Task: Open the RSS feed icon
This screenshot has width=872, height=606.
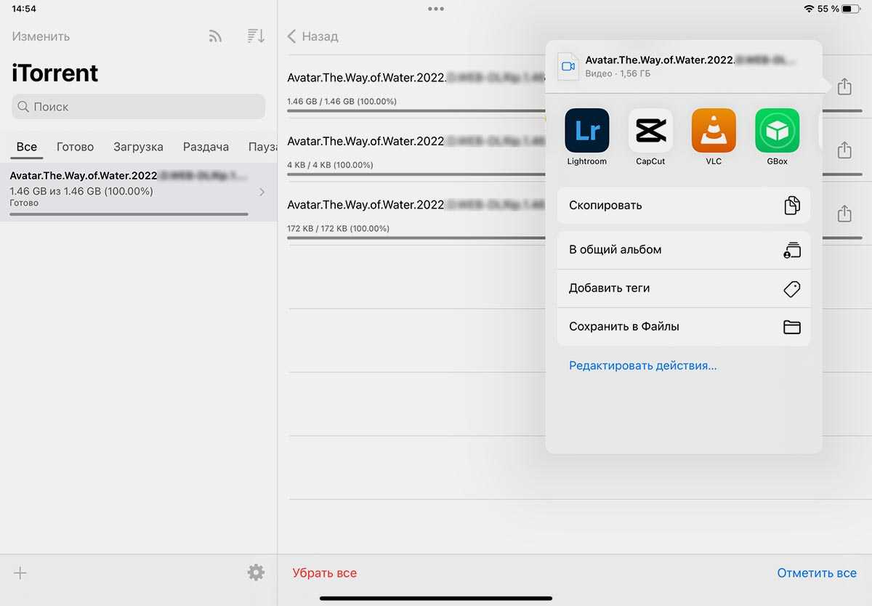Action: (x=215, y=36)
